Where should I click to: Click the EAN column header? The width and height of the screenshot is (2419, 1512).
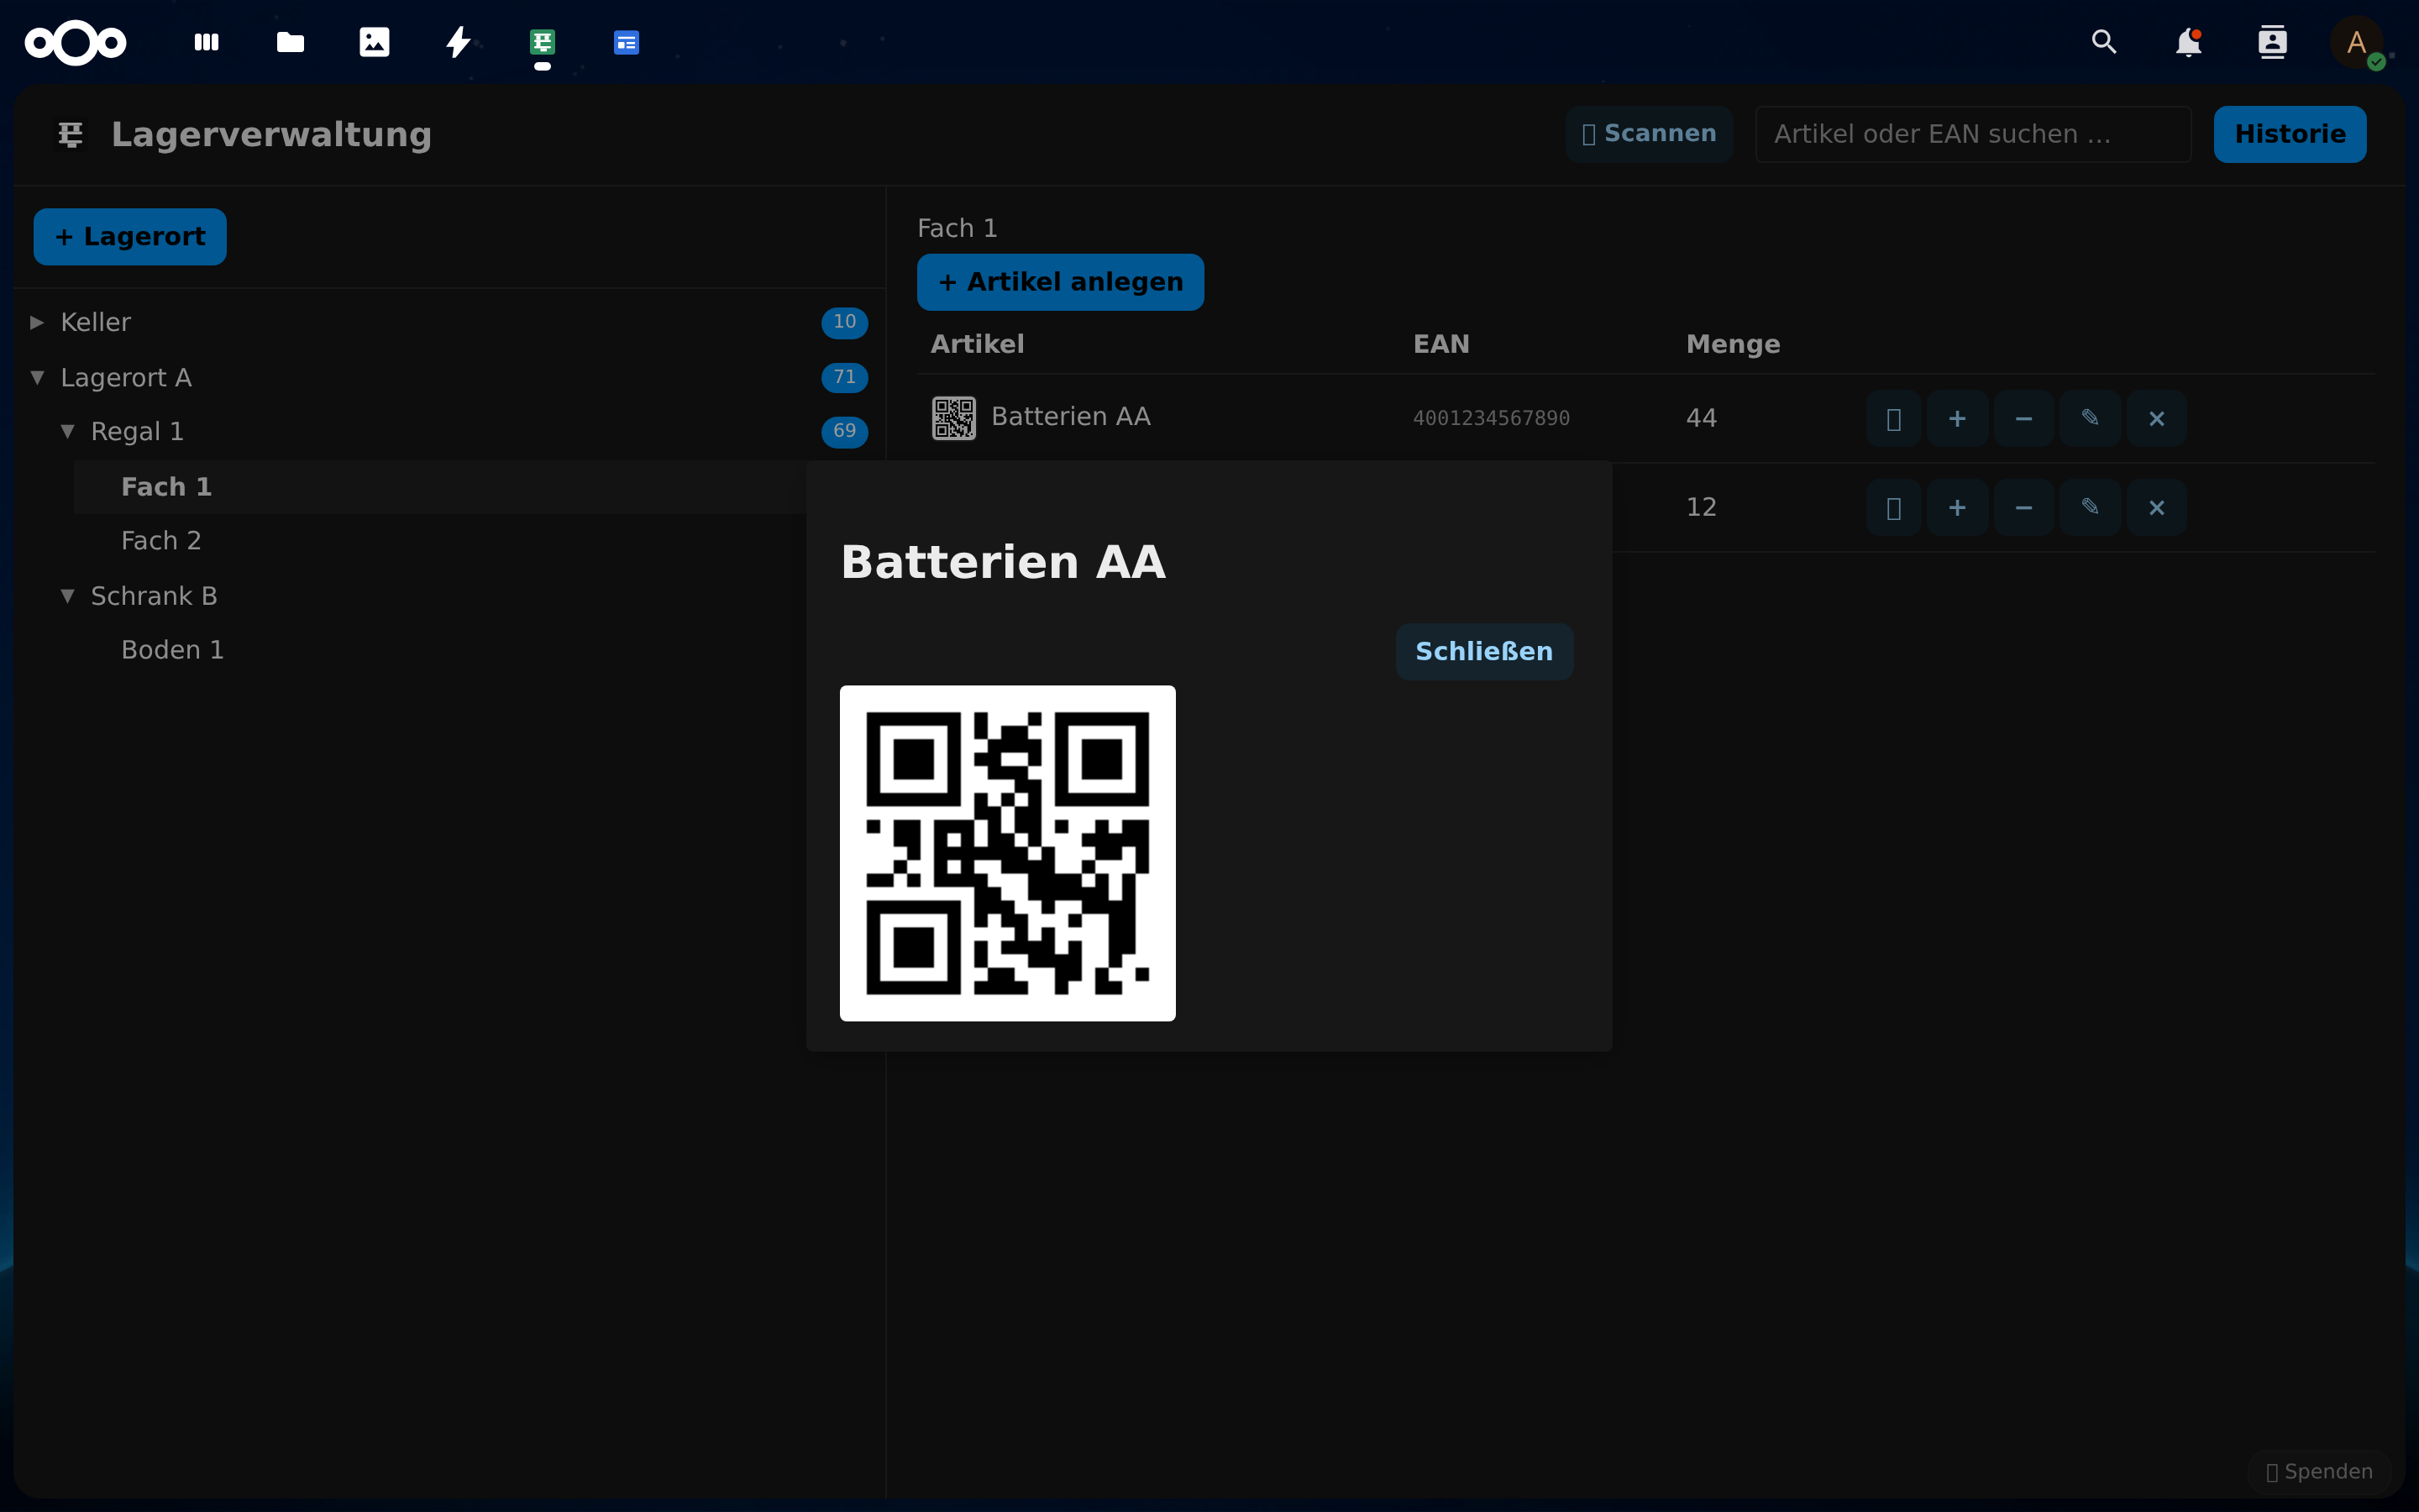click(1440, 344)
